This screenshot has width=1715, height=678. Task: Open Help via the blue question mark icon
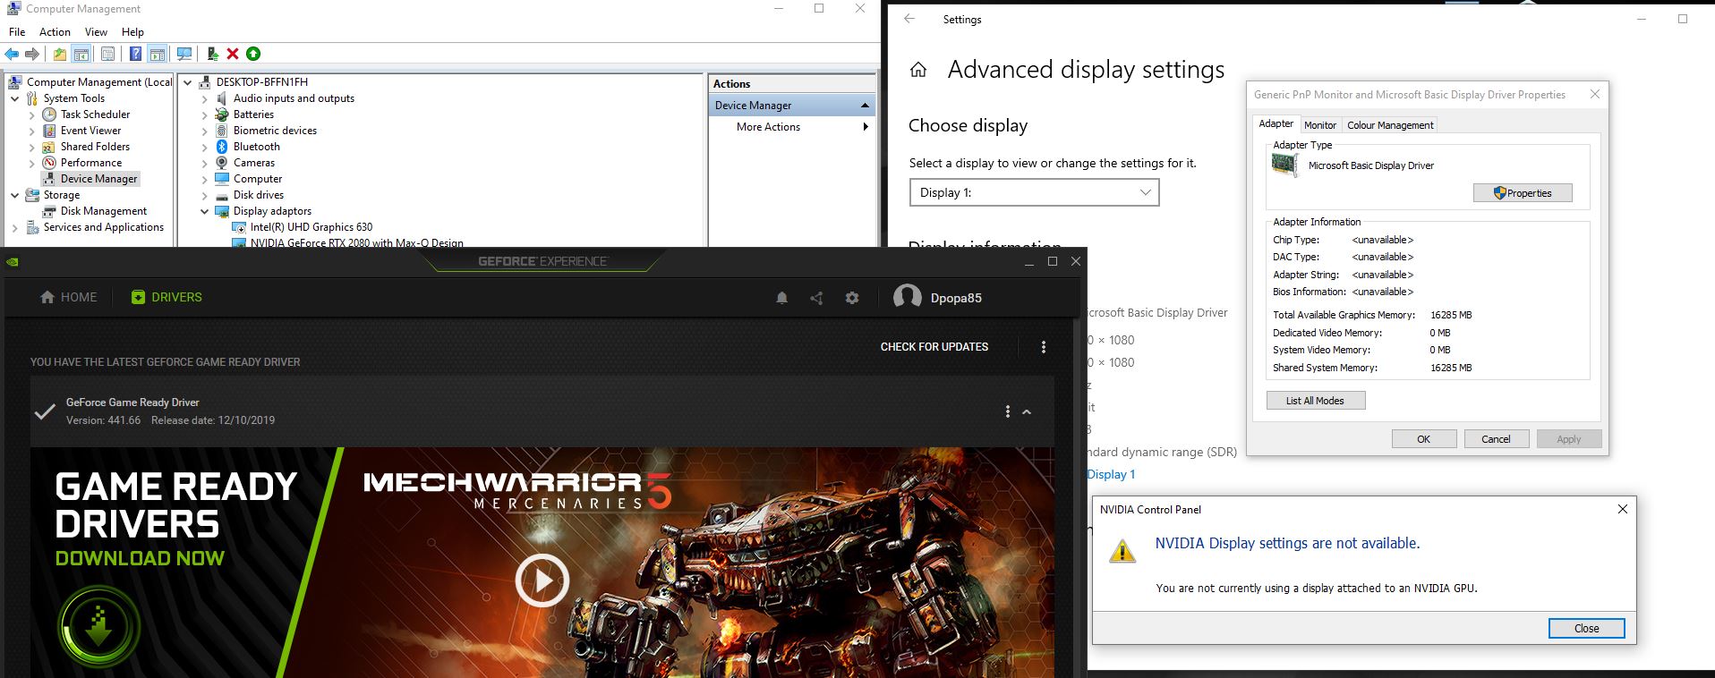tap(135, 54)
